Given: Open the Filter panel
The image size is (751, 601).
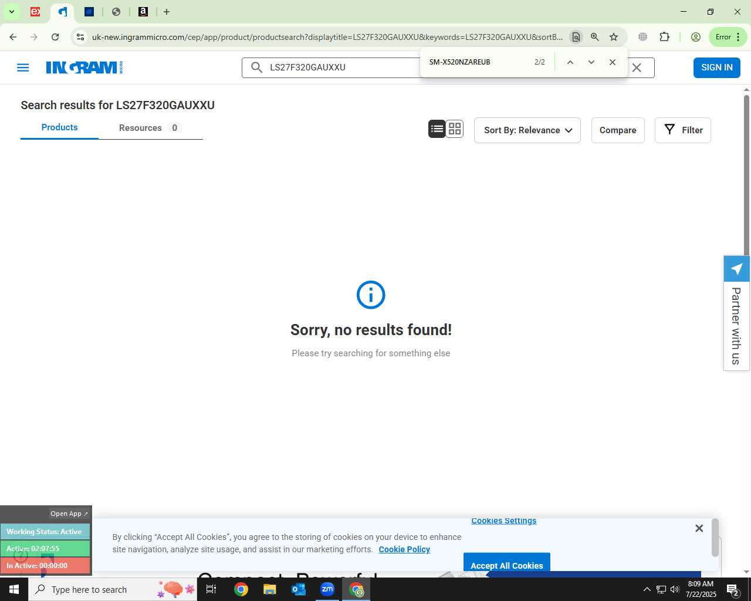Looking at the screenshot, I should click(x=683, y=130).
